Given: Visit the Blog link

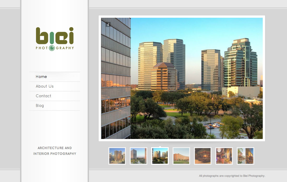Looking at the screenshot, I should point(55,106).
